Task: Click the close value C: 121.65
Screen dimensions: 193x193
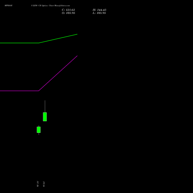Action: click(68, 10)
